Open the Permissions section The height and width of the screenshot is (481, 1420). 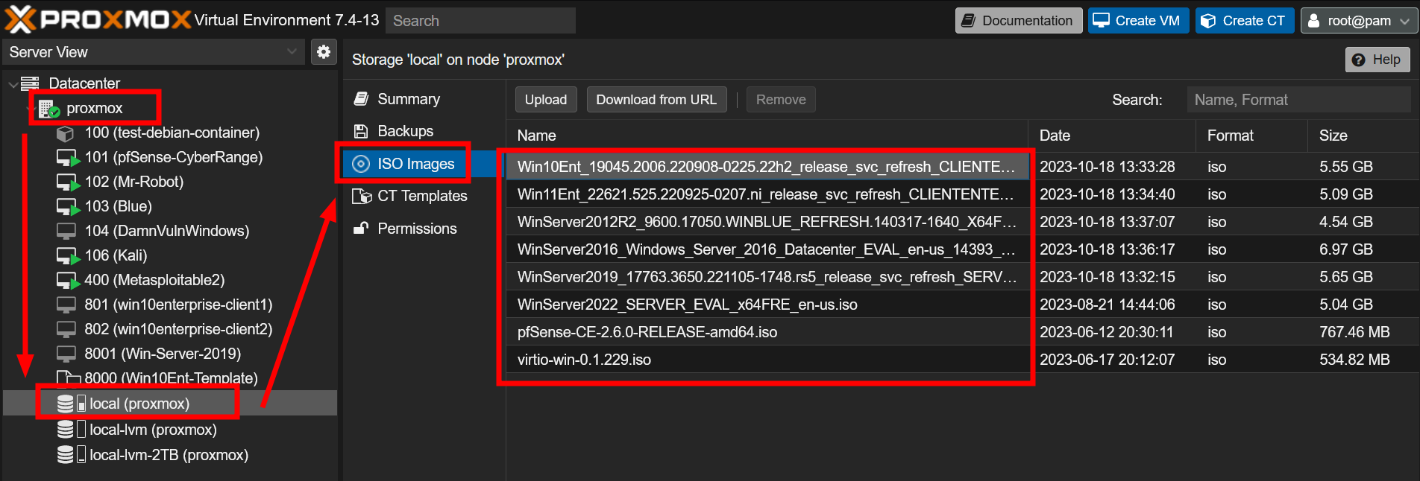click(x=416, y=229)
